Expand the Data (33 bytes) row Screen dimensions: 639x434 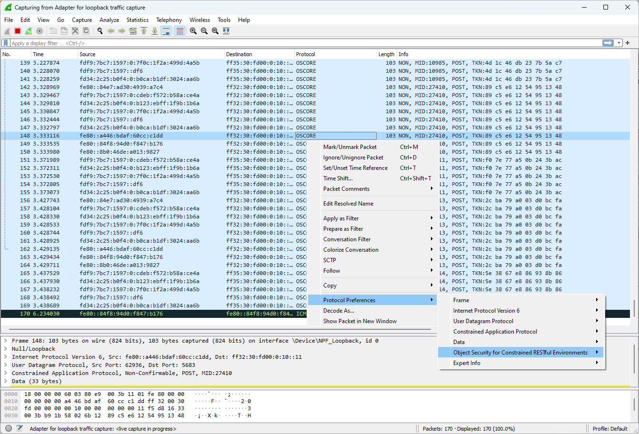tap(6, 381)
